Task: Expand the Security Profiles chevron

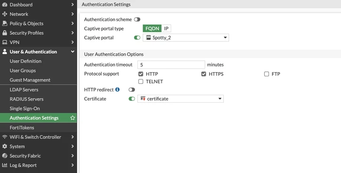Action: point(72,33)
